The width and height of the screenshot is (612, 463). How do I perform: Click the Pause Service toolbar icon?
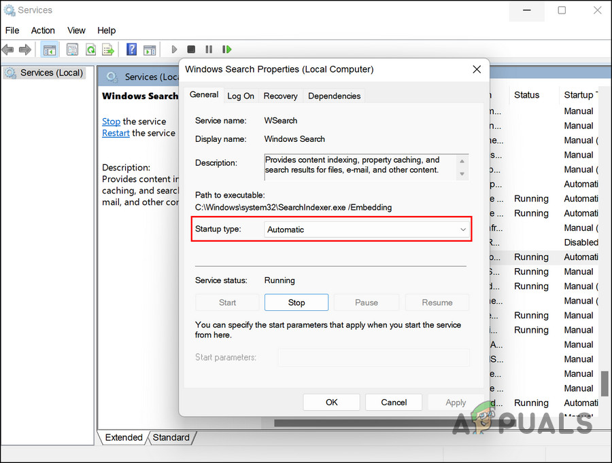pyautogui.click(x=209, y=50)
